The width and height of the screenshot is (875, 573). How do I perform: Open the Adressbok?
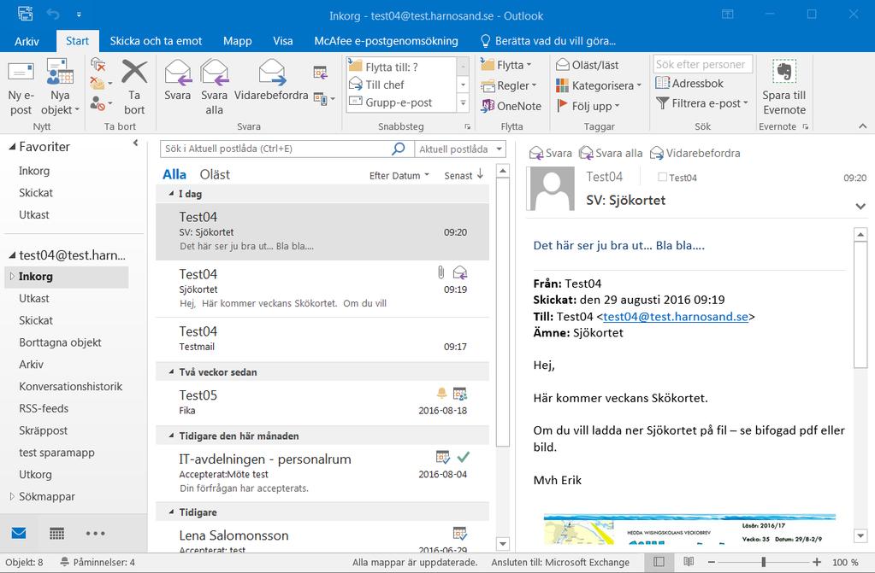[x=689, y=84]
